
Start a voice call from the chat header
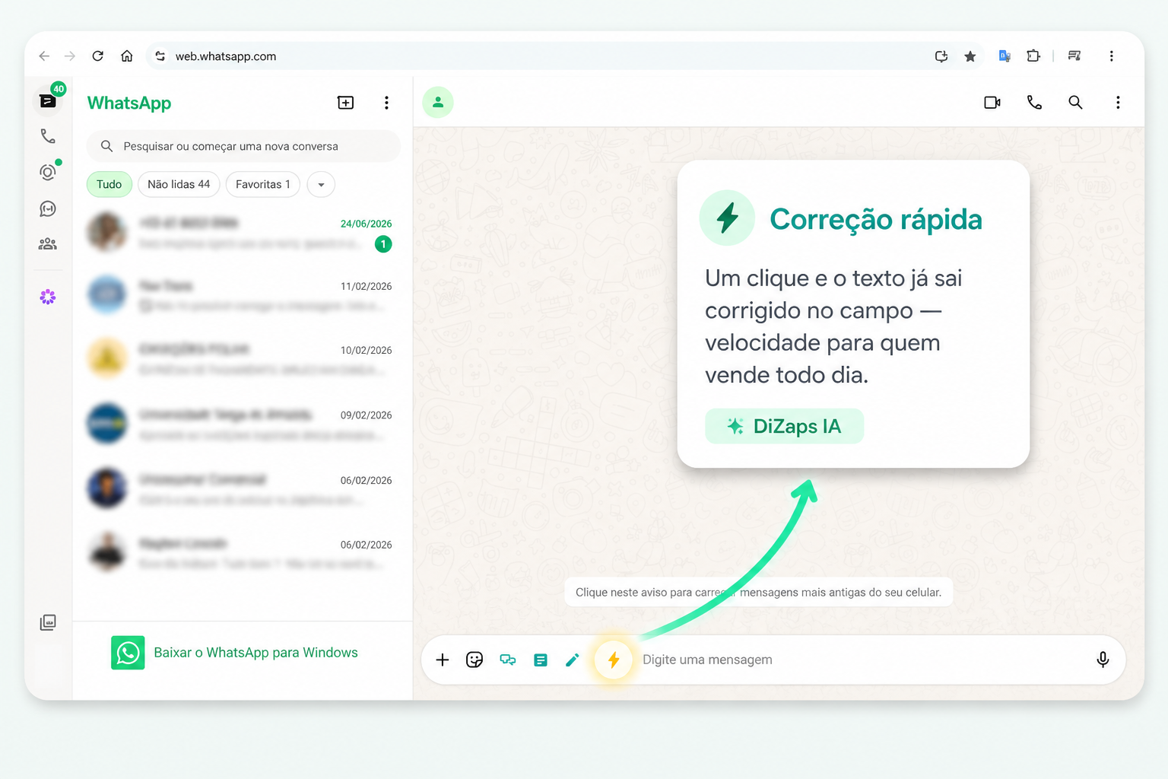coord(1034,102)
